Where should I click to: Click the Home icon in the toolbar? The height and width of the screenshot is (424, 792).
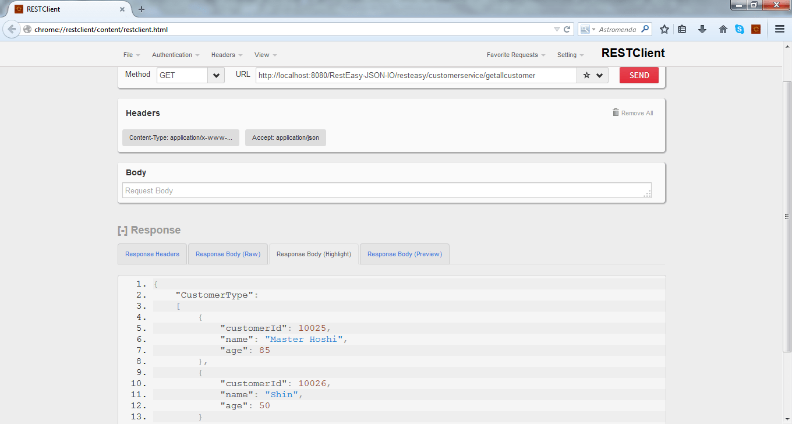point(723,29)
